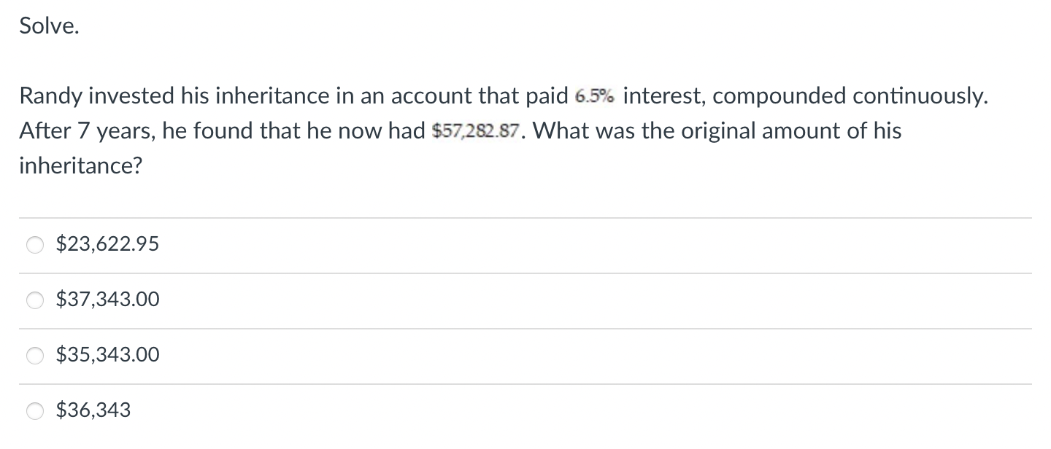The image size is (1051, 449).
Task: Choose the $37,343.00 radio option
Action: pyautogui.click(x=36, y=300)
